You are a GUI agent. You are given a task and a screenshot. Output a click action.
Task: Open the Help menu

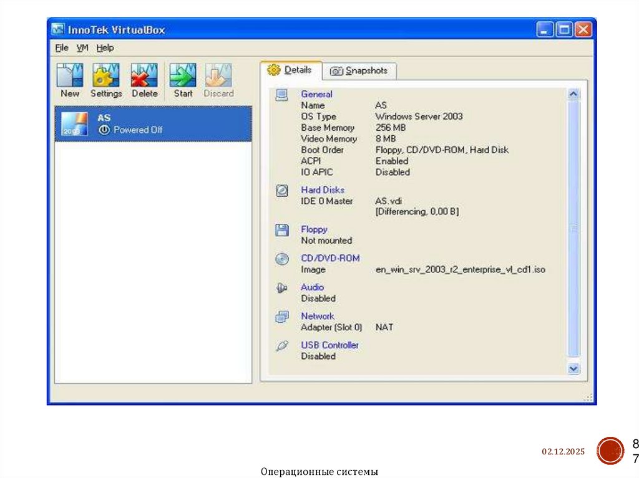pyautogui.click(x=105, y=47)
